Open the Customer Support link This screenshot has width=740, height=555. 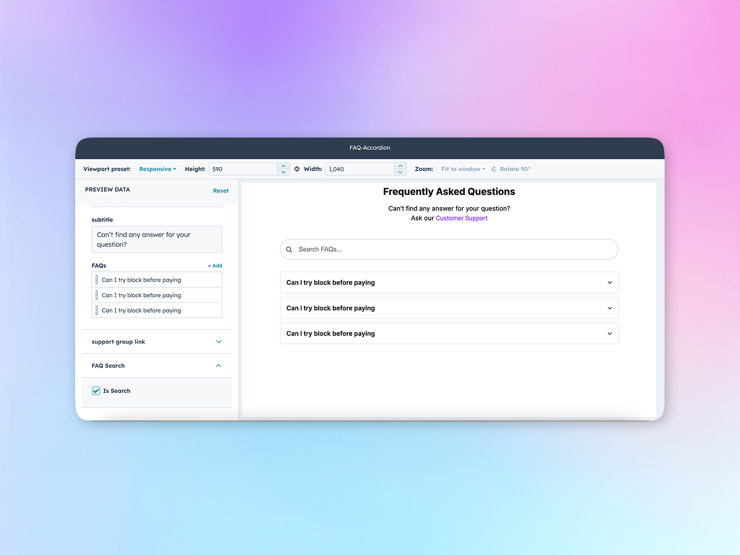click(x=461, y=218)
